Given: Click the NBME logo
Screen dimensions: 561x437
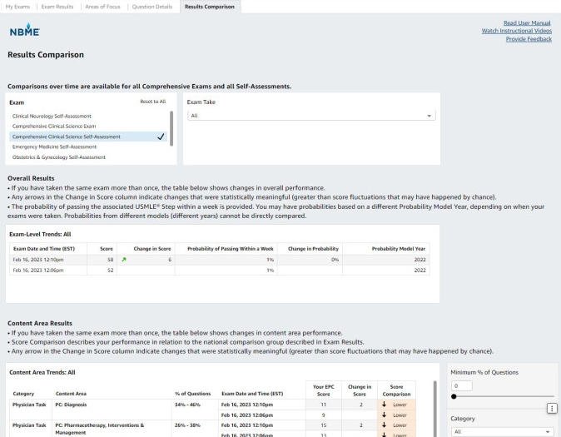Looking at the screenshot, I should pos(25,31).
